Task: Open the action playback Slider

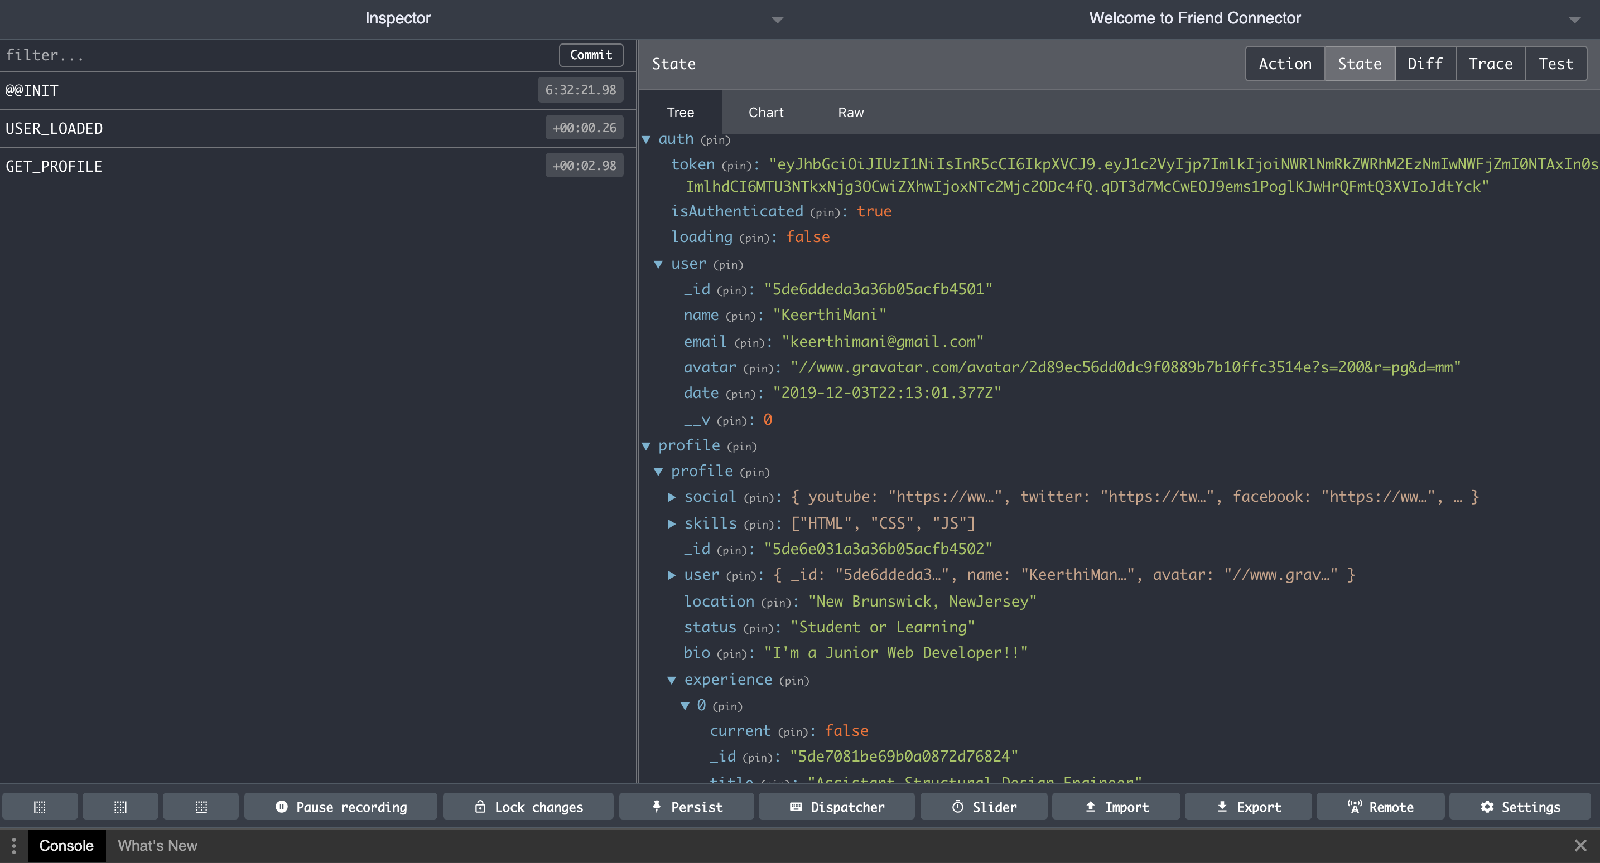Action: click(x=983, y=807)
